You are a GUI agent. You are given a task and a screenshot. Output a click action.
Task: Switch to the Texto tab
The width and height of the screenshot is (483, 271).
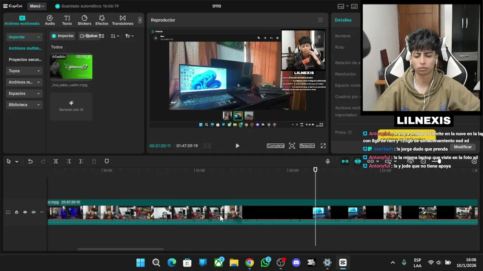(x=67, y=21)
